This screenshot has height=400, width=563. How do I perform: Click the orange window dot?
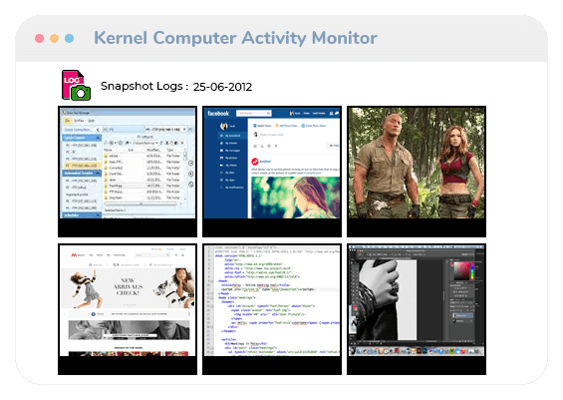point(54,38)
